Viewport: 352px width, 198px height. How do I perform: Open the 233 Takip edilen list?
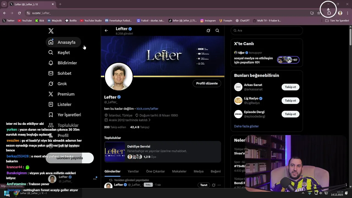[x=115, y=127]
